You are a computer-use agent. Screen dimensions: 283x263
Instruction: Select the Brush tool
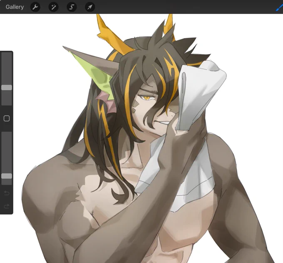pos(279,8)
